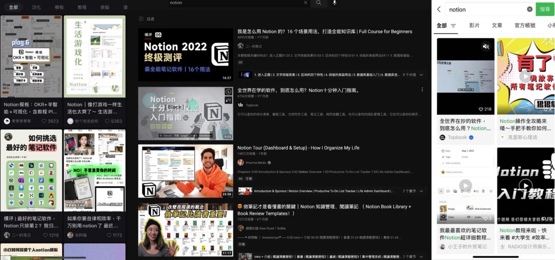Open the three-dot menu for Notion十分钟入门指南 video
Screen dimensions: 555x260
pyautogui.click(x=422, y=90)
